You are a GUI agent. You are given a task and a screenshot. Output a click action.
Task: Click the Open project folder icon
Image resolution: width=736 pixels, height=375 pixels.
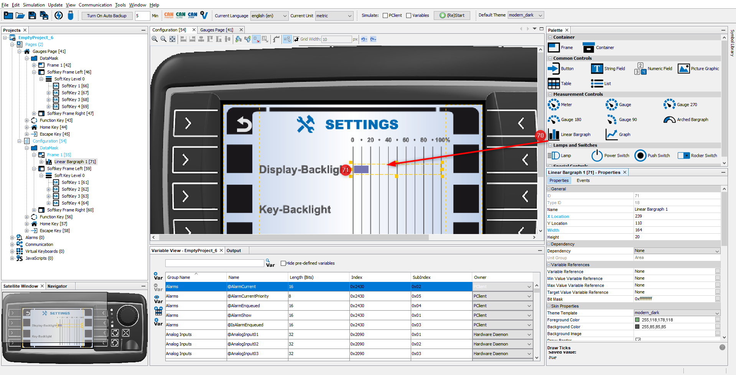[x=20, y=15]
